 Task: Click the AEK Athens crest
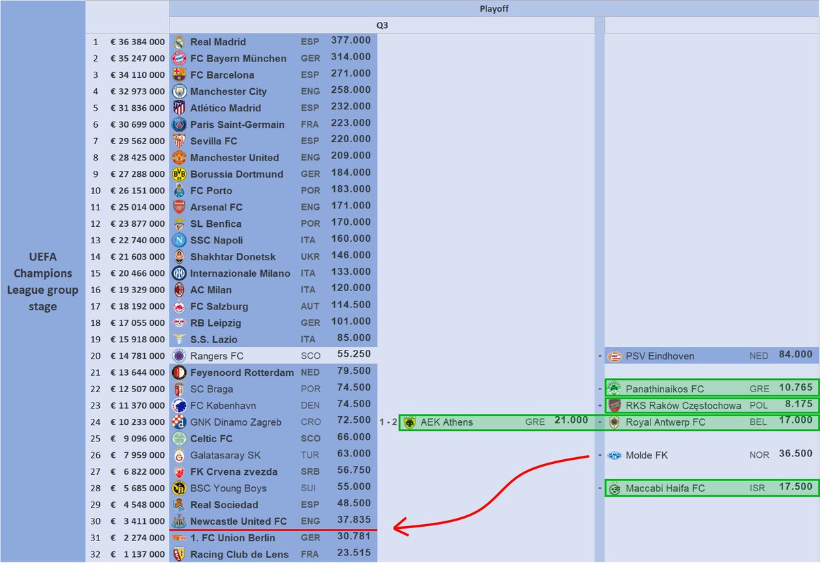click(410, 422)
